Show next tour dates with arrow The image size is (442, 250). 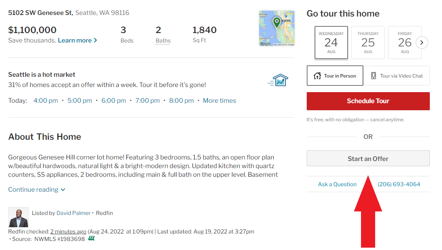click(422, 43)
